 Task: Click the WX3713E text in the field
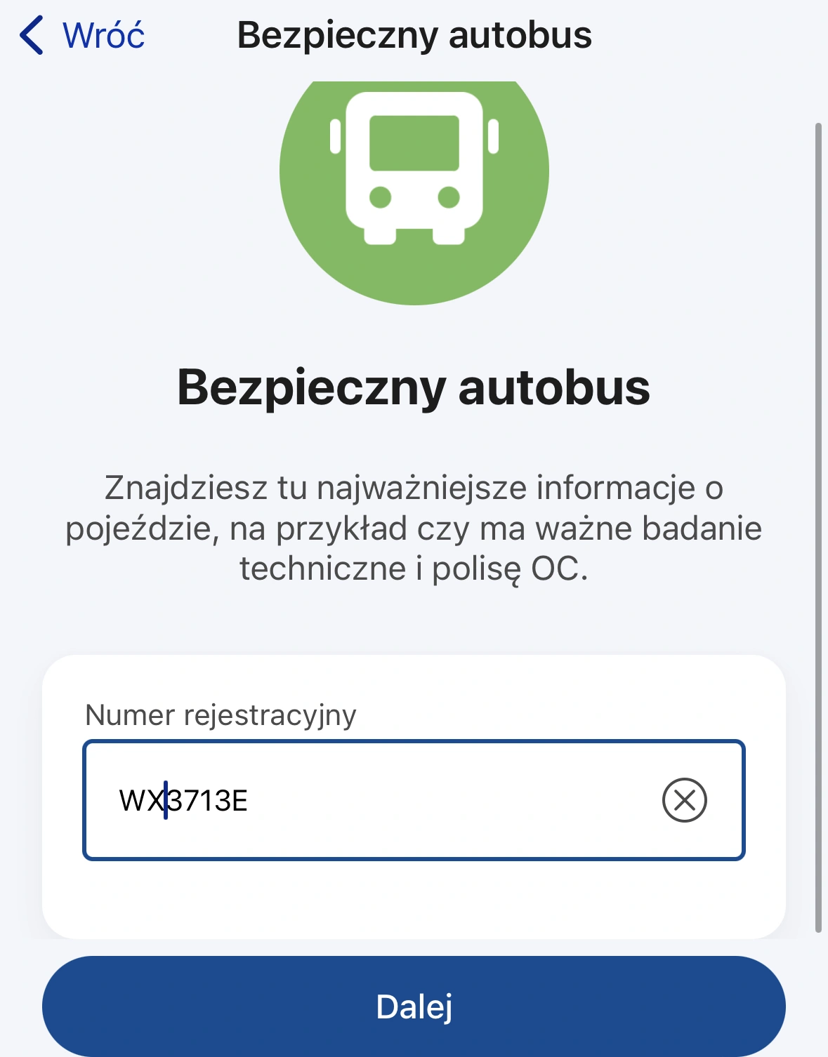(x=183, y=801)
